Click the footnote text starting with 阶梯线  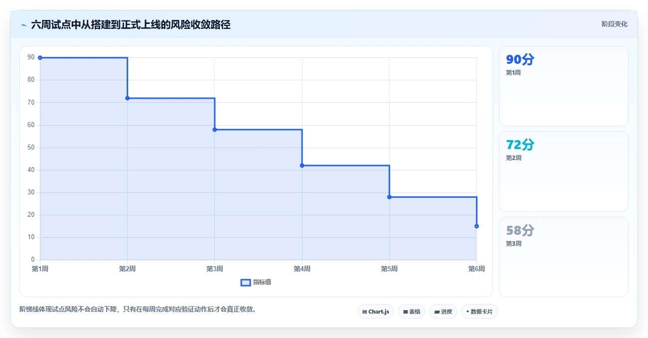pyautogui.click(x=139, y=309)
